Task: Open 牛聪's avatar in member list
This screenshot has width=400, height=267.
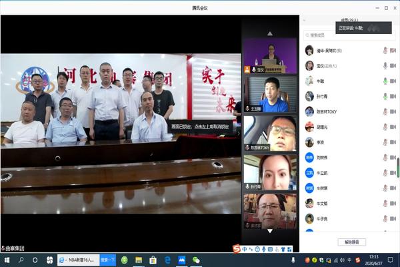Action: click(x=309, y=81)
